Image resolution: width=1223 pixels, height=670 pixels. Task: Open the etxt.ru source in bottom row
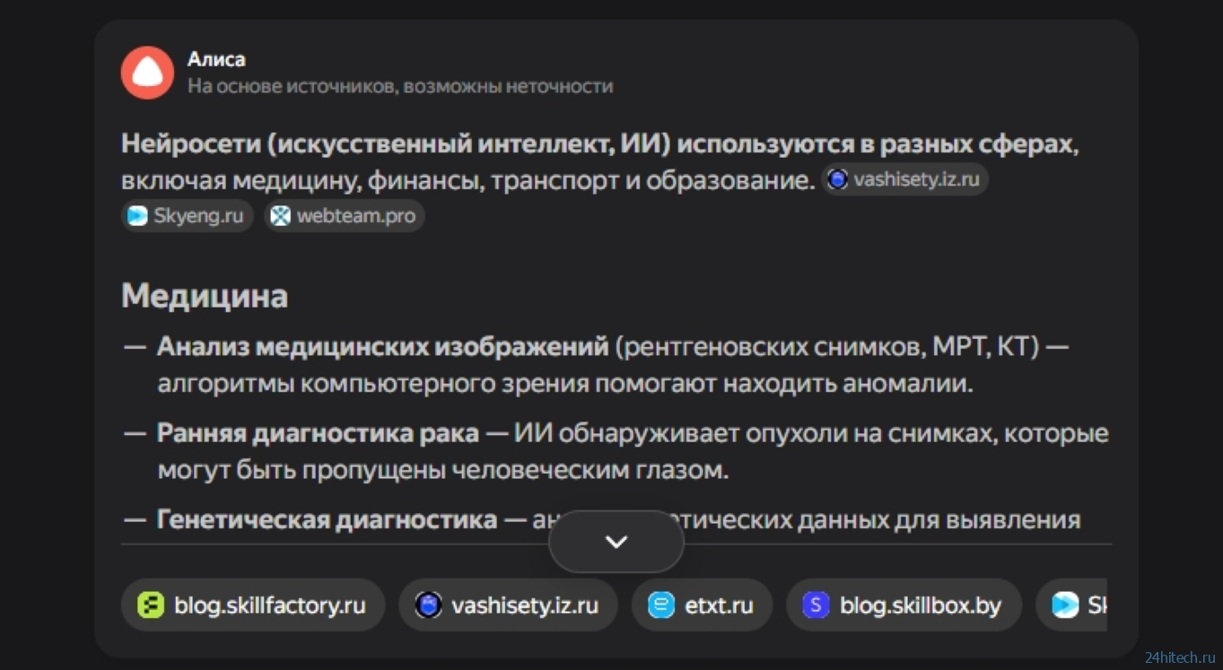pos(701,605)
